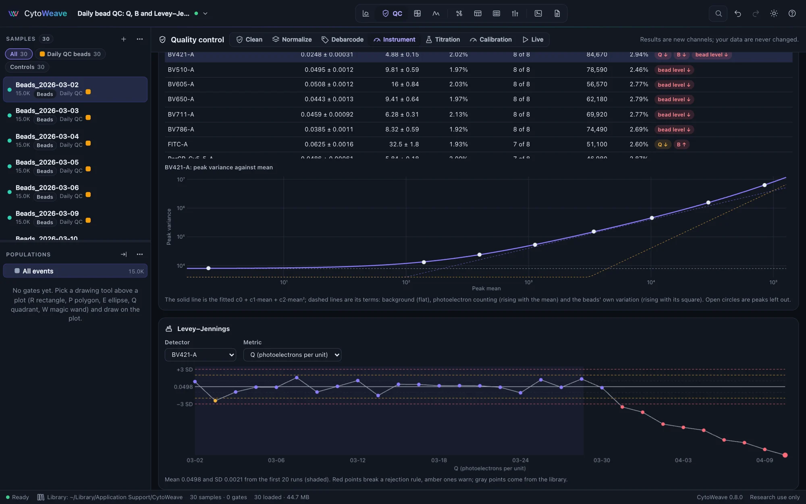Switch to the Clean tab
Screen dimensions: 806x504
coord(249,40)
